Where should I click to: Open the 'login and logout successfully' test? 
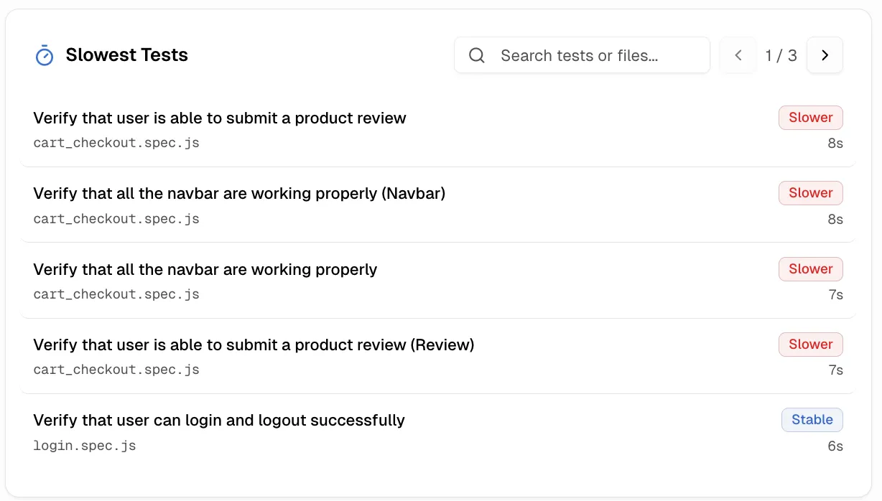pyautogui.click(x=219, y=420)
